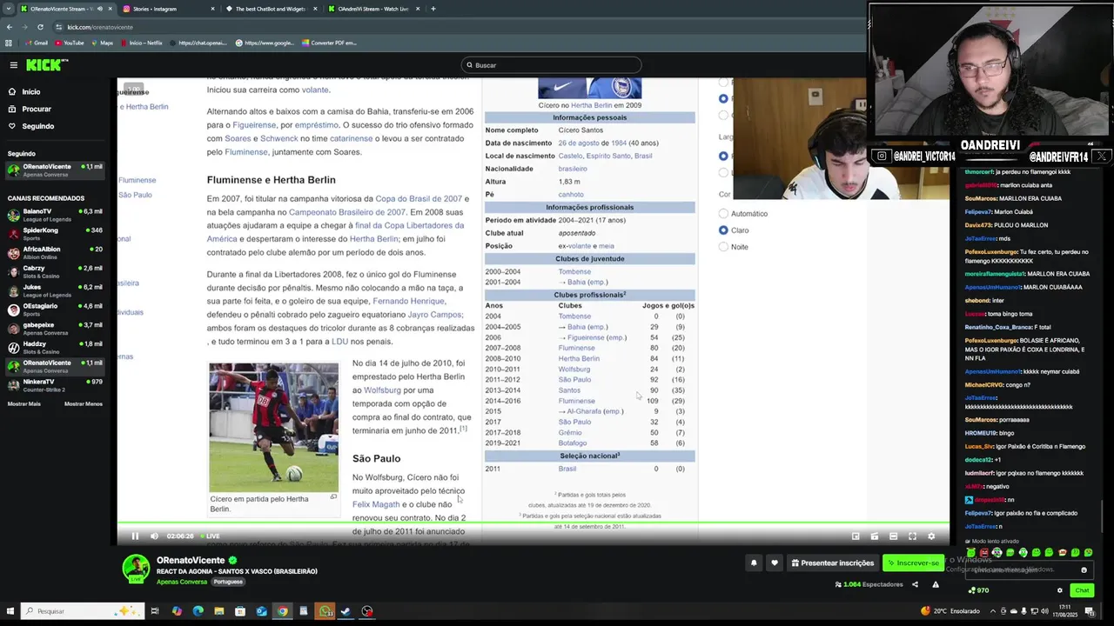Open the YouTube bookmark
Viewport: 1114px width, 626px height.
click(70, 43)
